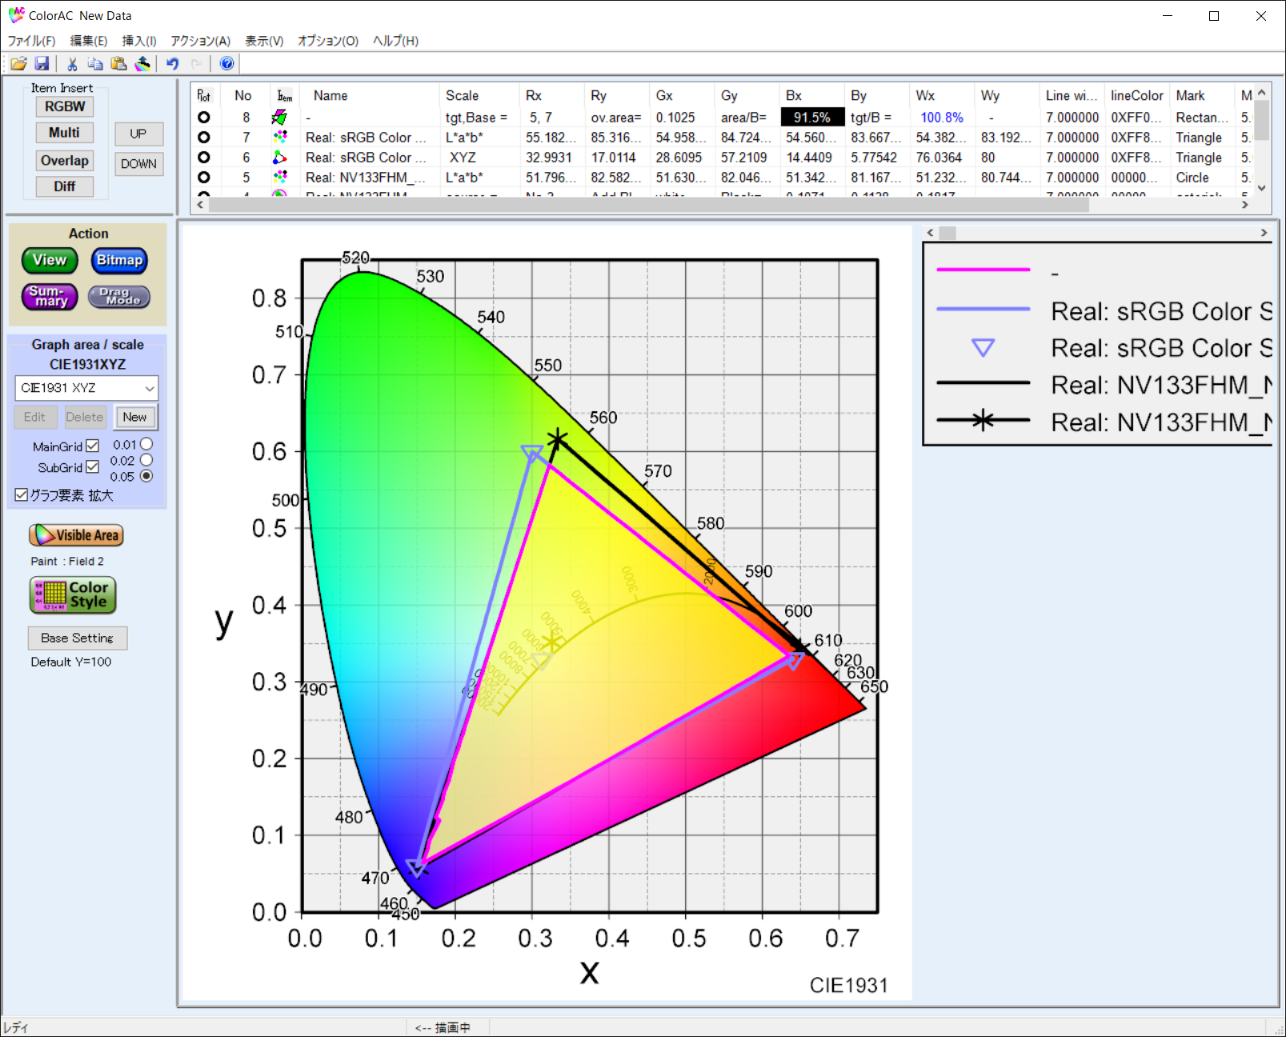1286x1037 pixels.
Task: Click the legend horizontal scrollbar thumb
Action: pyautogui.click(x=947, y=233)
